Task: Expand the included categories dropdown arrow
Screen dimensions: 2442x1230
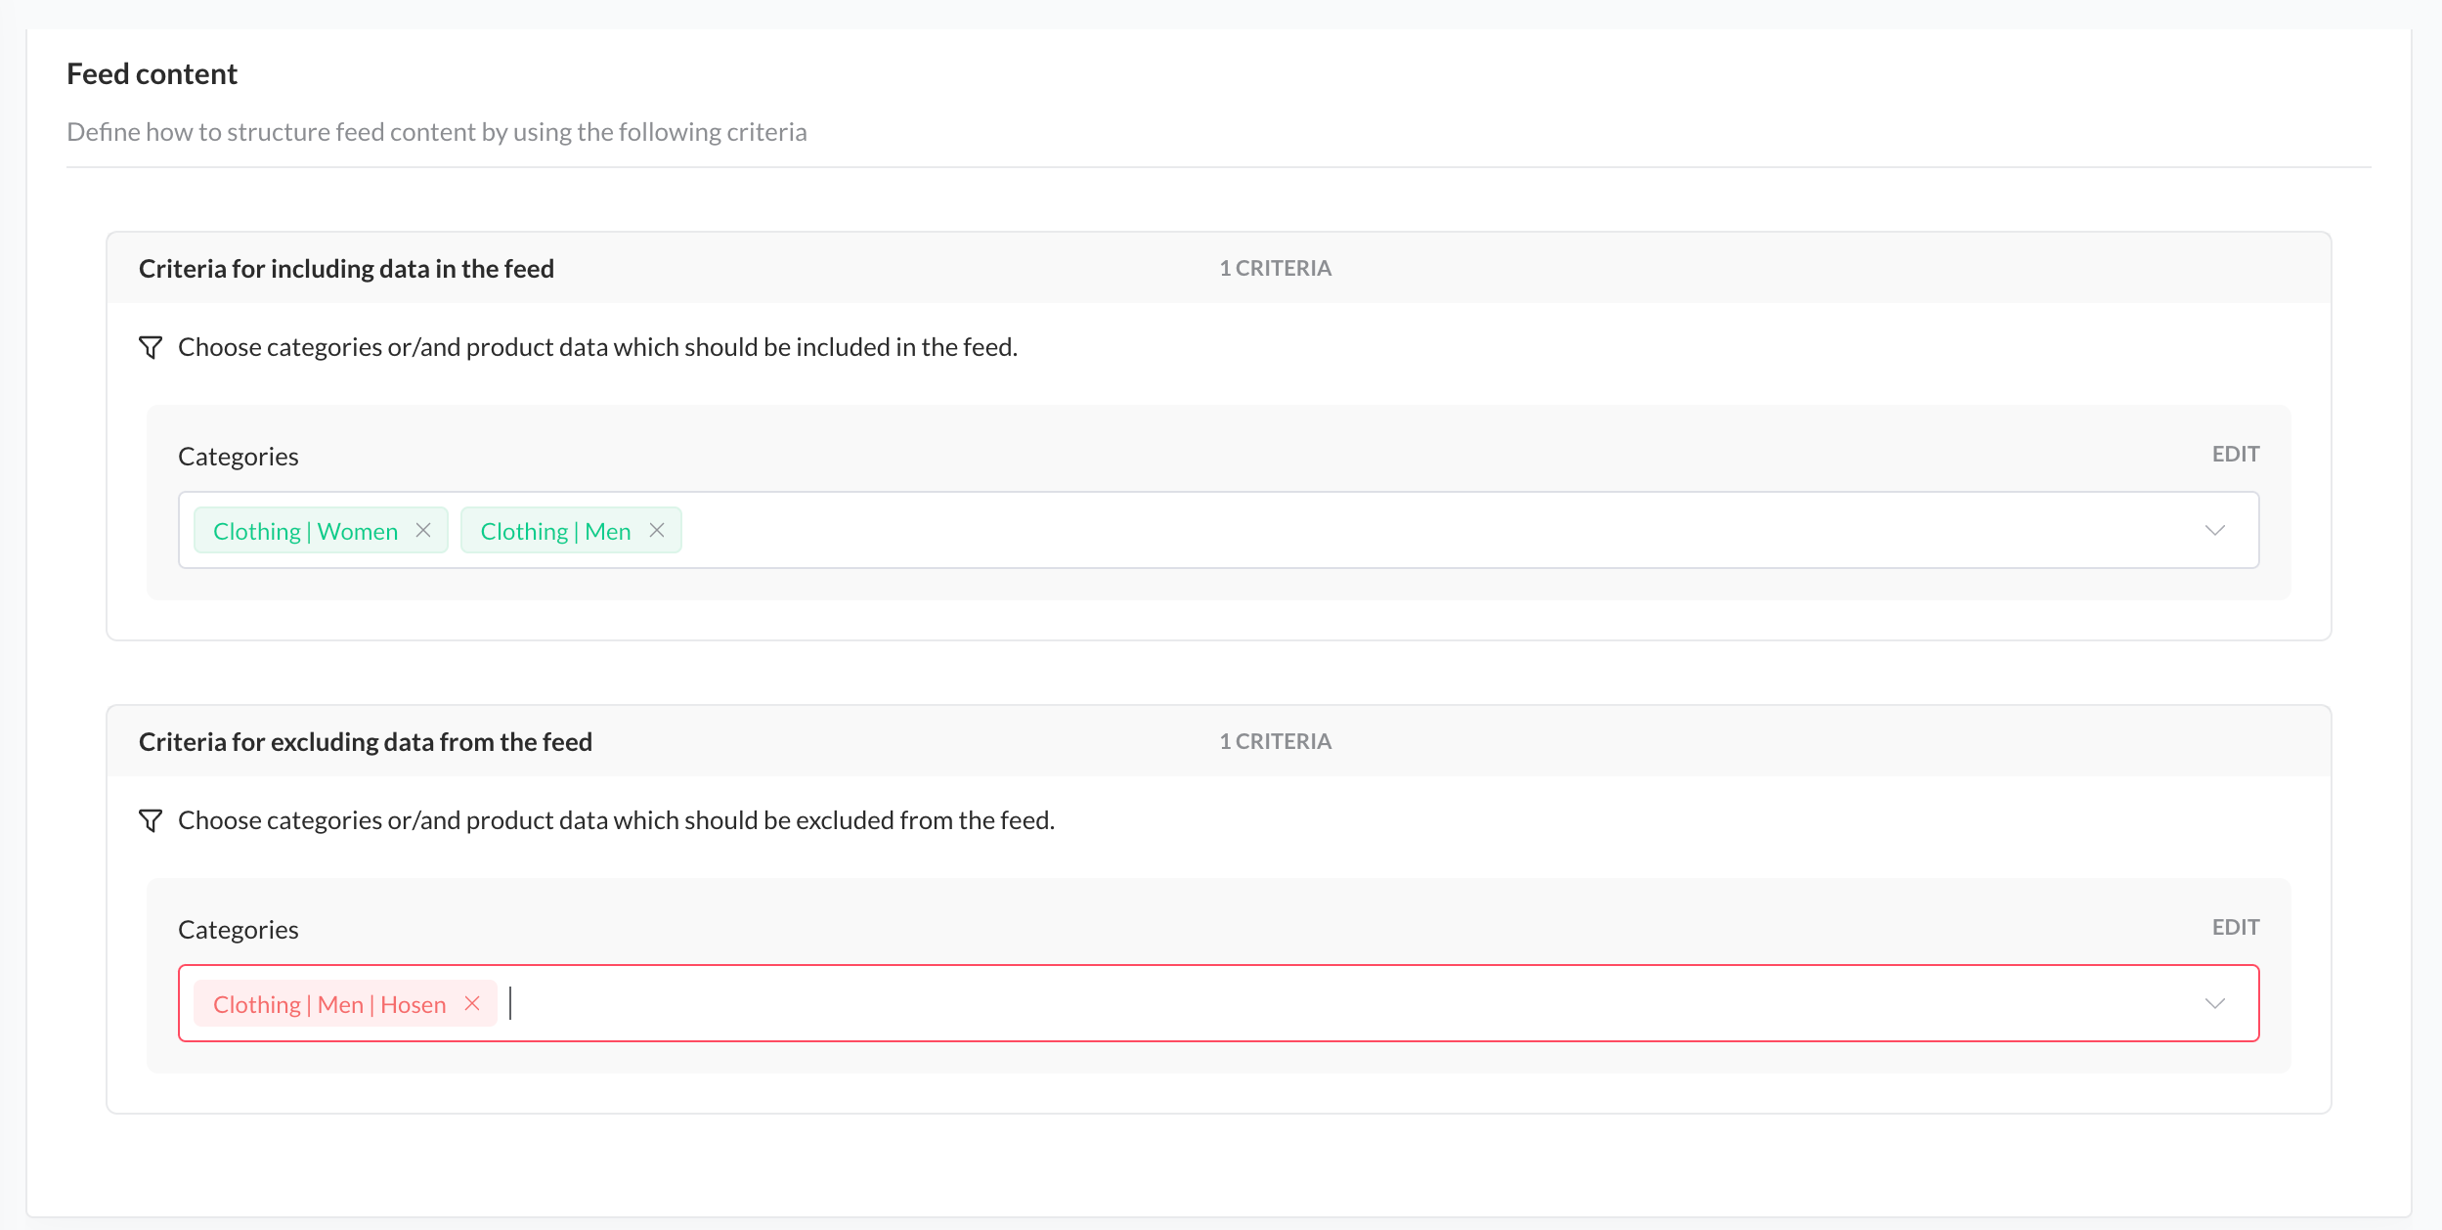Action: (2215, 530)
